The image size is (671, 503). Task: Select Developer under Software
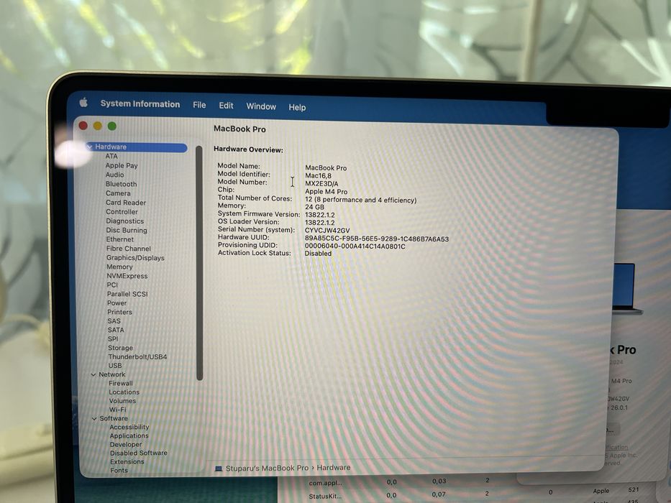(126, 445)
